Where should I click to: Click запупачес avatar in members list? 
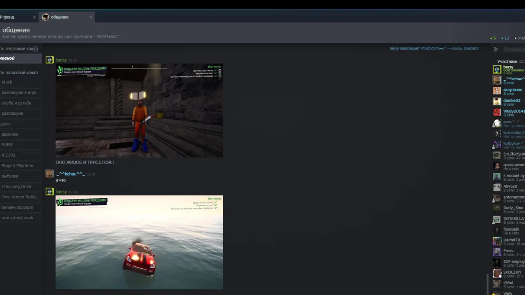497,91
